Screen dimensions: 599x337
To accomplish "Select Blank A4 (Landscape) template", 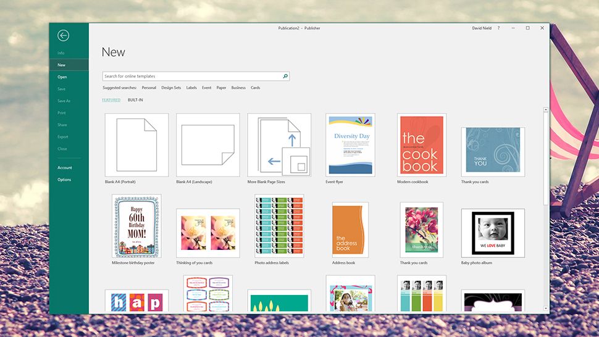I will click(207, 145).
